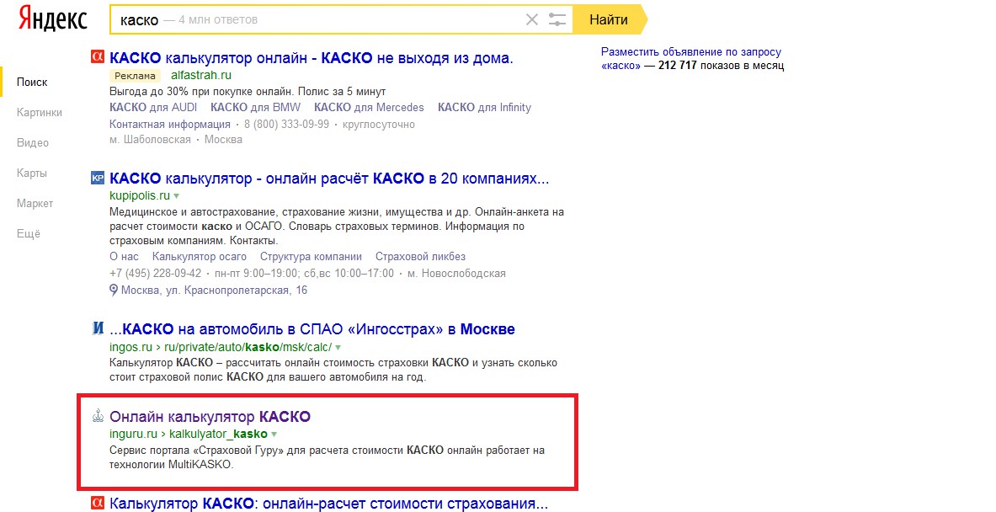Screen dimensions: 996x512
Task: Clear the search query with the X icon
Action: pyautogui.click(x=532, y=19)
